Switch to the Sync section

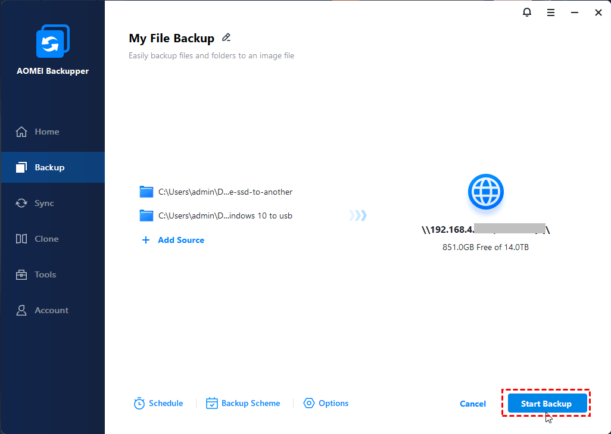pos(44,203)
